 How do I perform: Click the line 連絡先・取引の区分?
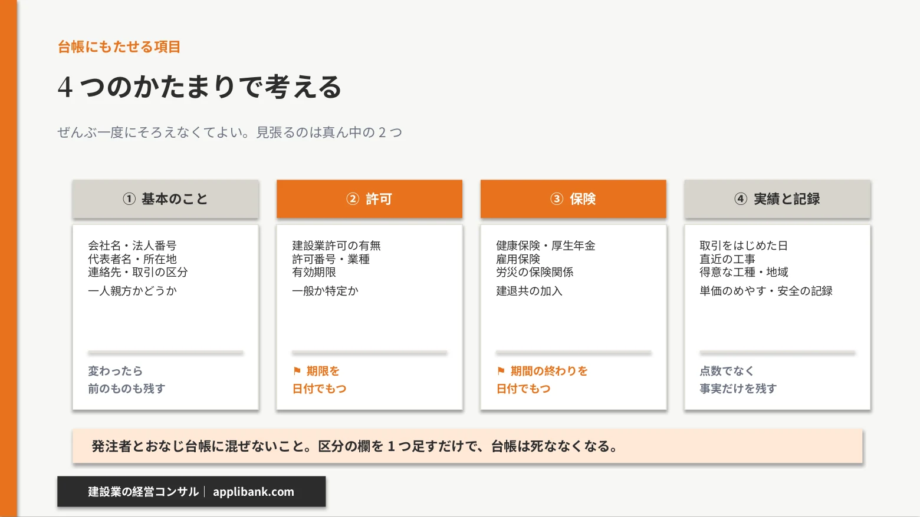coord(138,272)
